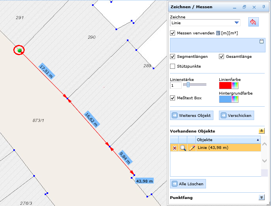
Task: Open the calculator icon next to Messen verwenden
Action: click(x=218, y=33)
